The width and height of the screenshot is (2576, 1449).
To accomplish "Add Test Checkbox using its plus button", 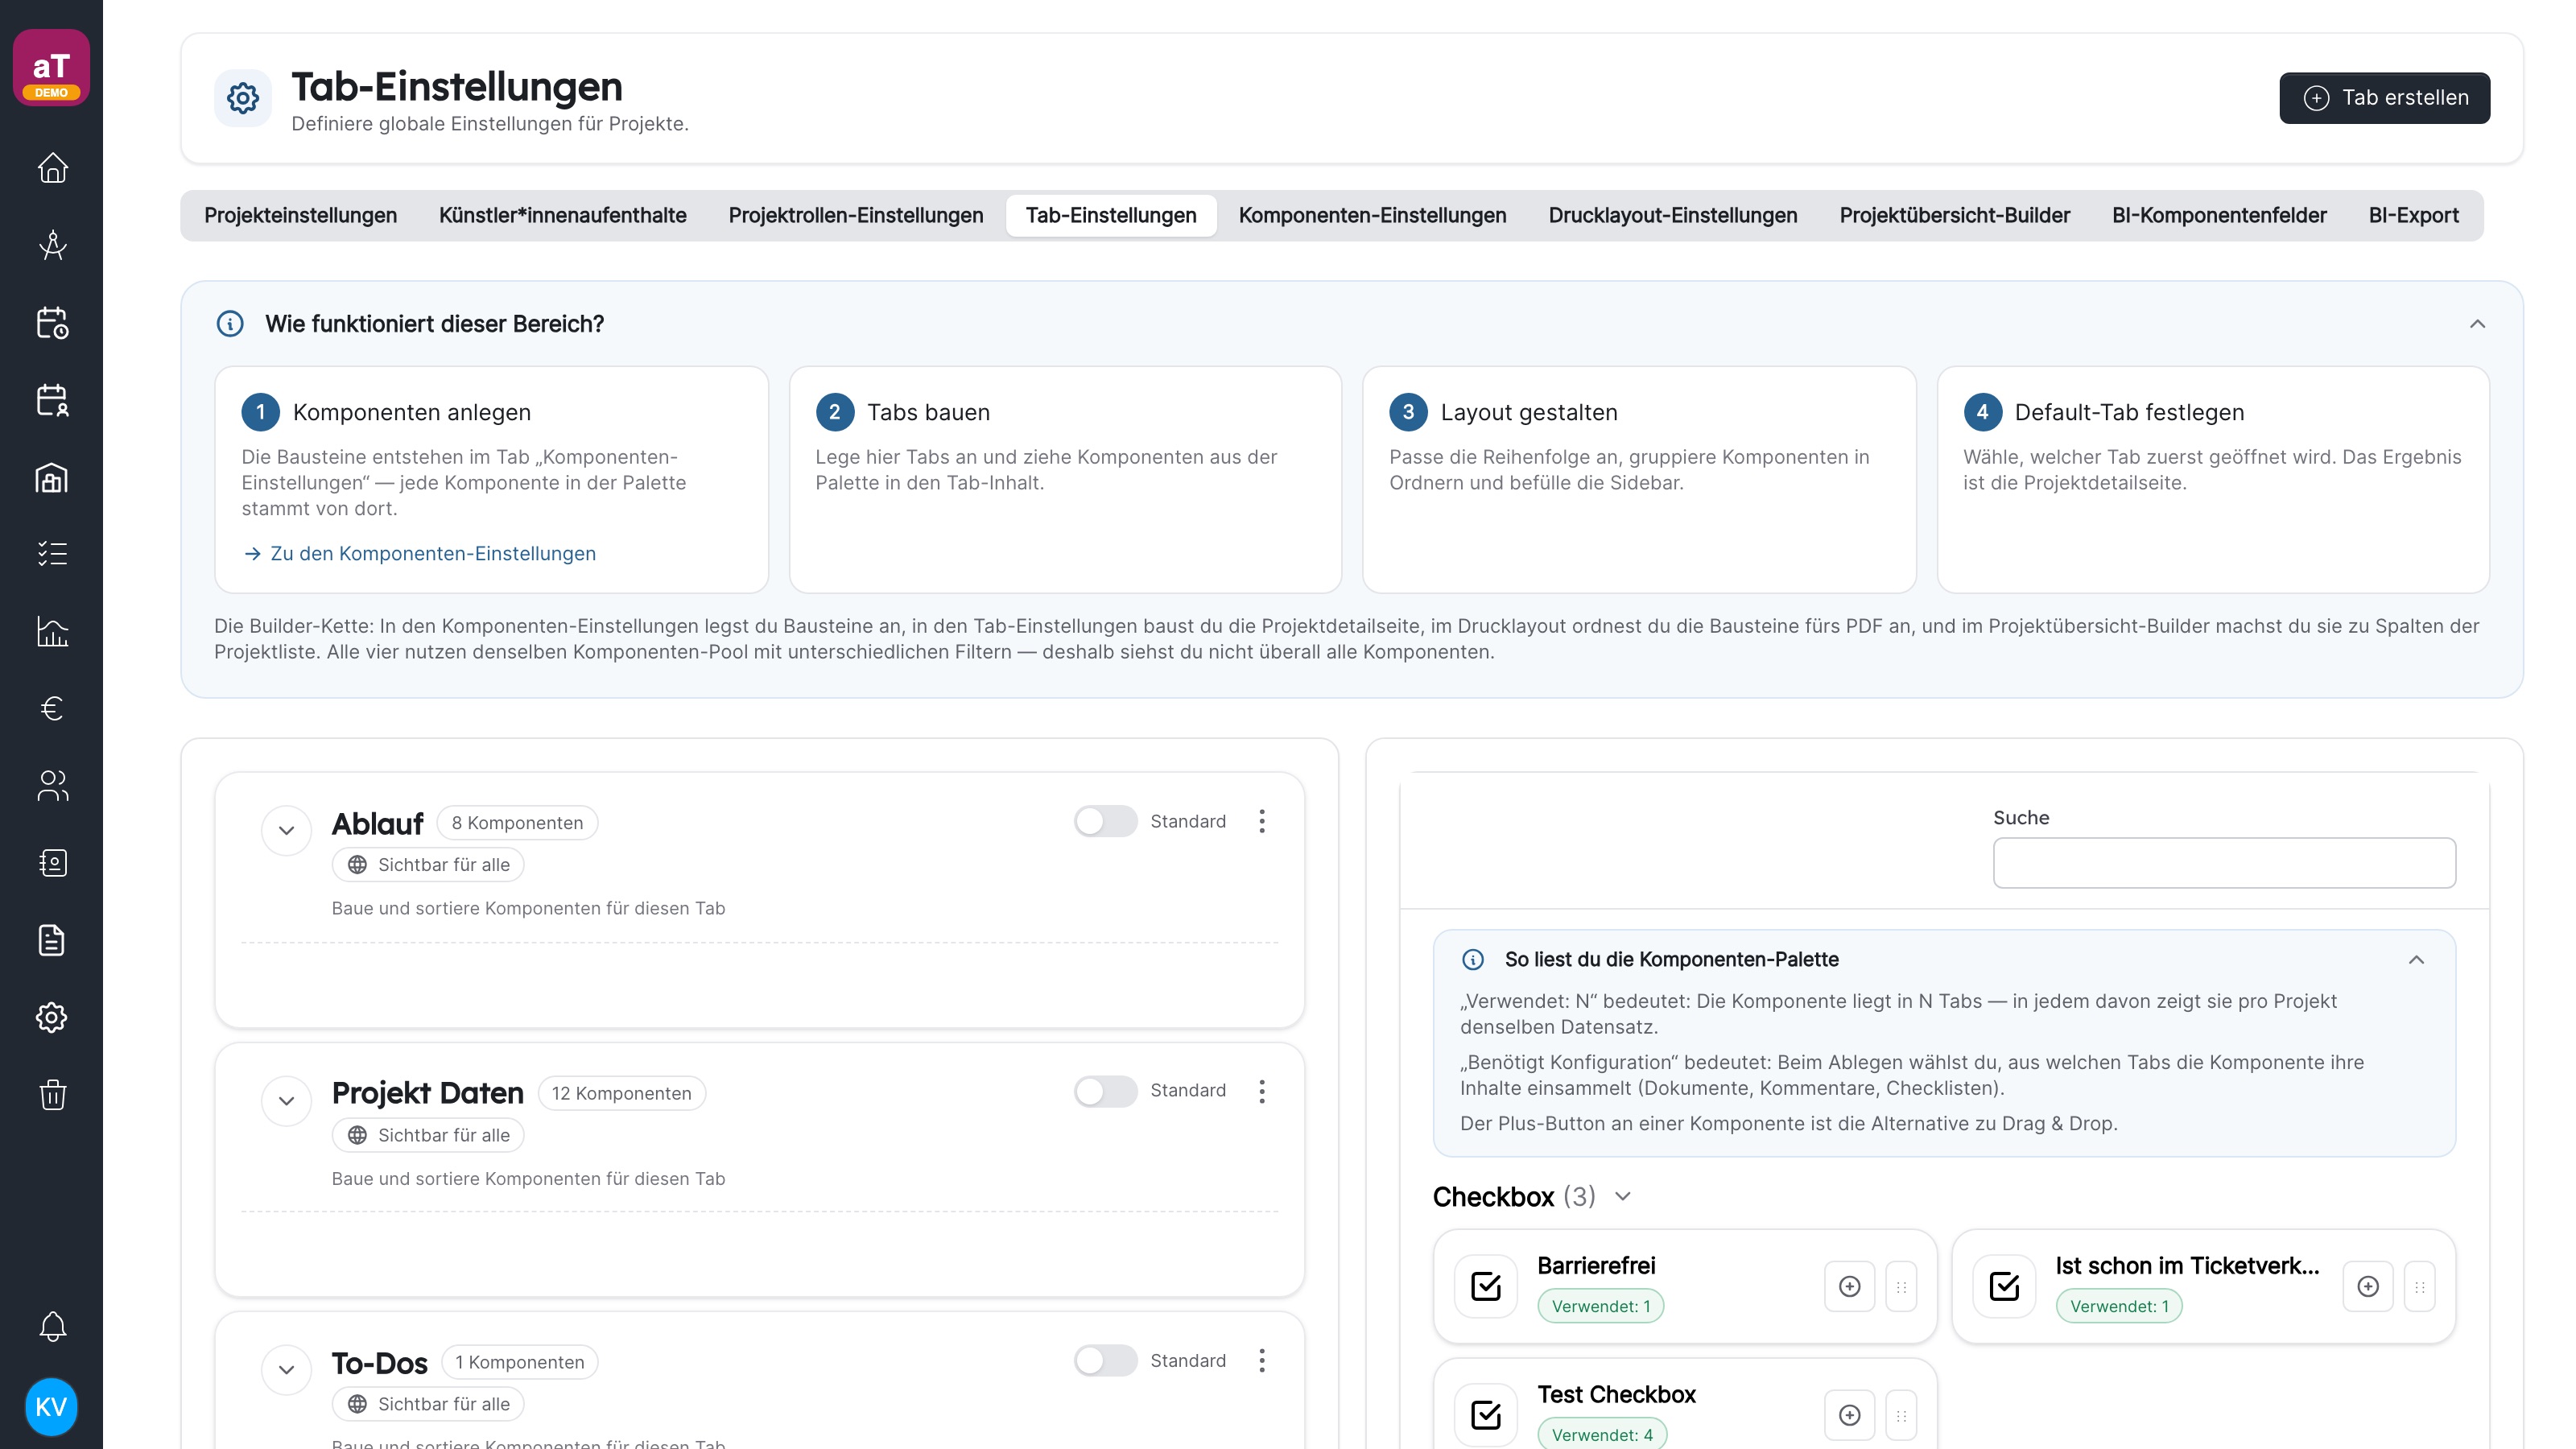I will (1850, 1415).
